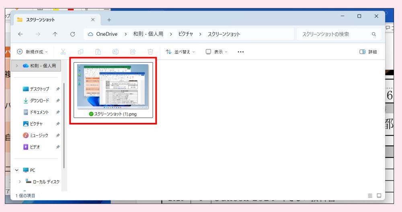This screenshot has height=212, width=402.
Task: Click ピクチャ in the address breadcrumb
Action: point(187,34)
